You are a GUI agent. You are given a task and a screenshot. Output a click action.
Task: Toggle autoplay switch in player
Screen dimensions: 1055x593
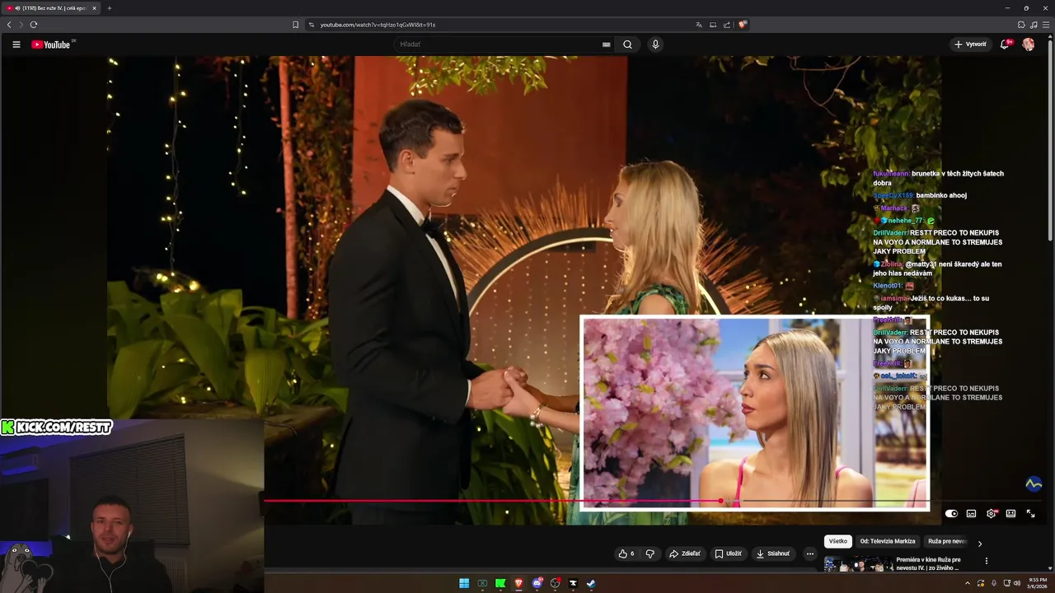pos(951,513)
